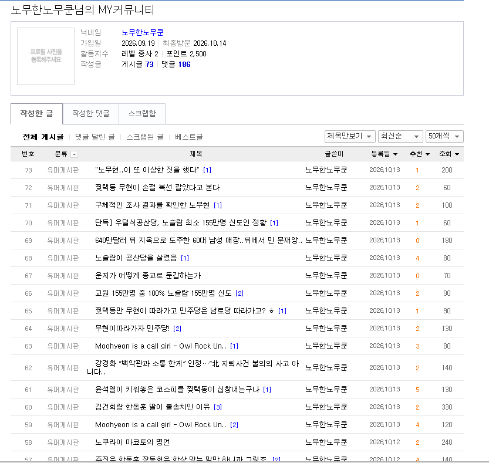This screenshot has height=463, width=489.
Task: Click 레벨 중사 2 activity text
Action: [x=140, y=53]
